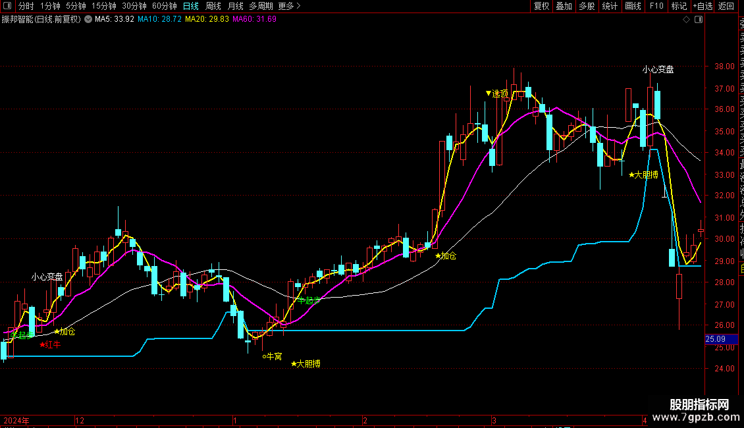Click the MA5: 33.92 label

115,20
